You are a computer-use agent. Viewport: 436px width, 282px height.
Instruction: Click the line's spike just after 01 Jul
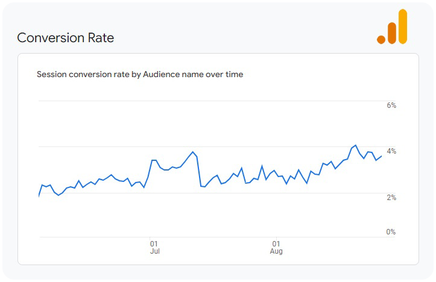[x=153, y=160]
